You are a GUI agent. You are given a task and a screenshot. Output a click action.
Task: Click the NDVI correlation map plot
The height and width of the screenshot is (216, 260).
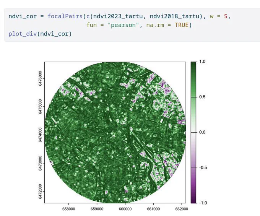click(115, 132)
